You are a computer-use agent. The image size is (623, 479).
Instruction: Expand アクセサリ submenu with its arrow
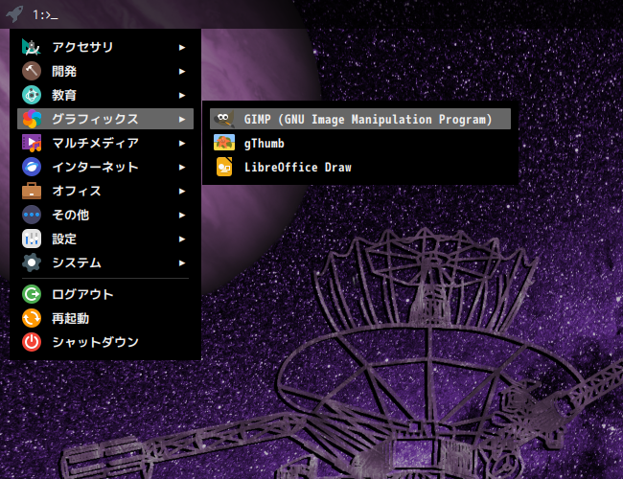pyautogui.click(x=182, y=48)
